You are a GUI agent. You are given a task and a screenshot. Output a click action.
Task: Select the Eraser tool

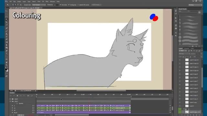point(6,39)
